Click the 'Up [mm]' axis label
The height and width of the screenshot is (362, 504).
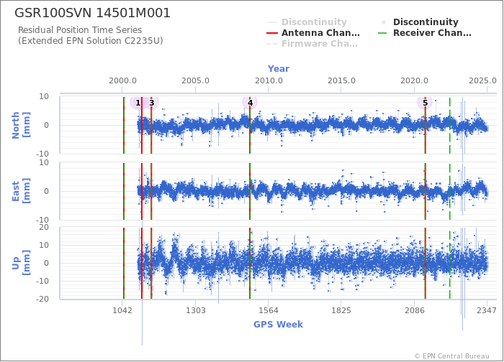point(21,263)
